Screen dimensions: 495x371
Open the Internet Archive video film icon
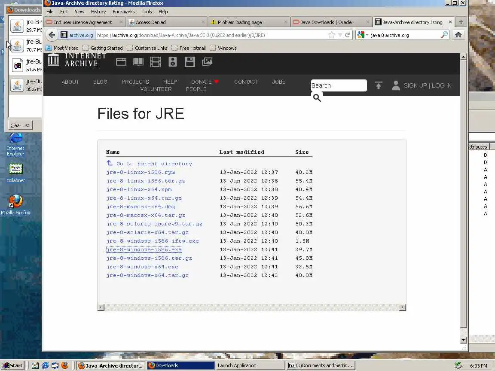pos(155,62)
